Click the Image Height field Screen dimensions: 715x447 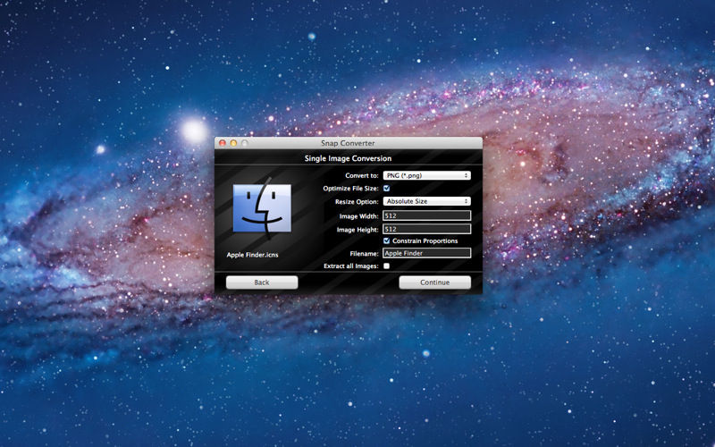coord(427,229)
